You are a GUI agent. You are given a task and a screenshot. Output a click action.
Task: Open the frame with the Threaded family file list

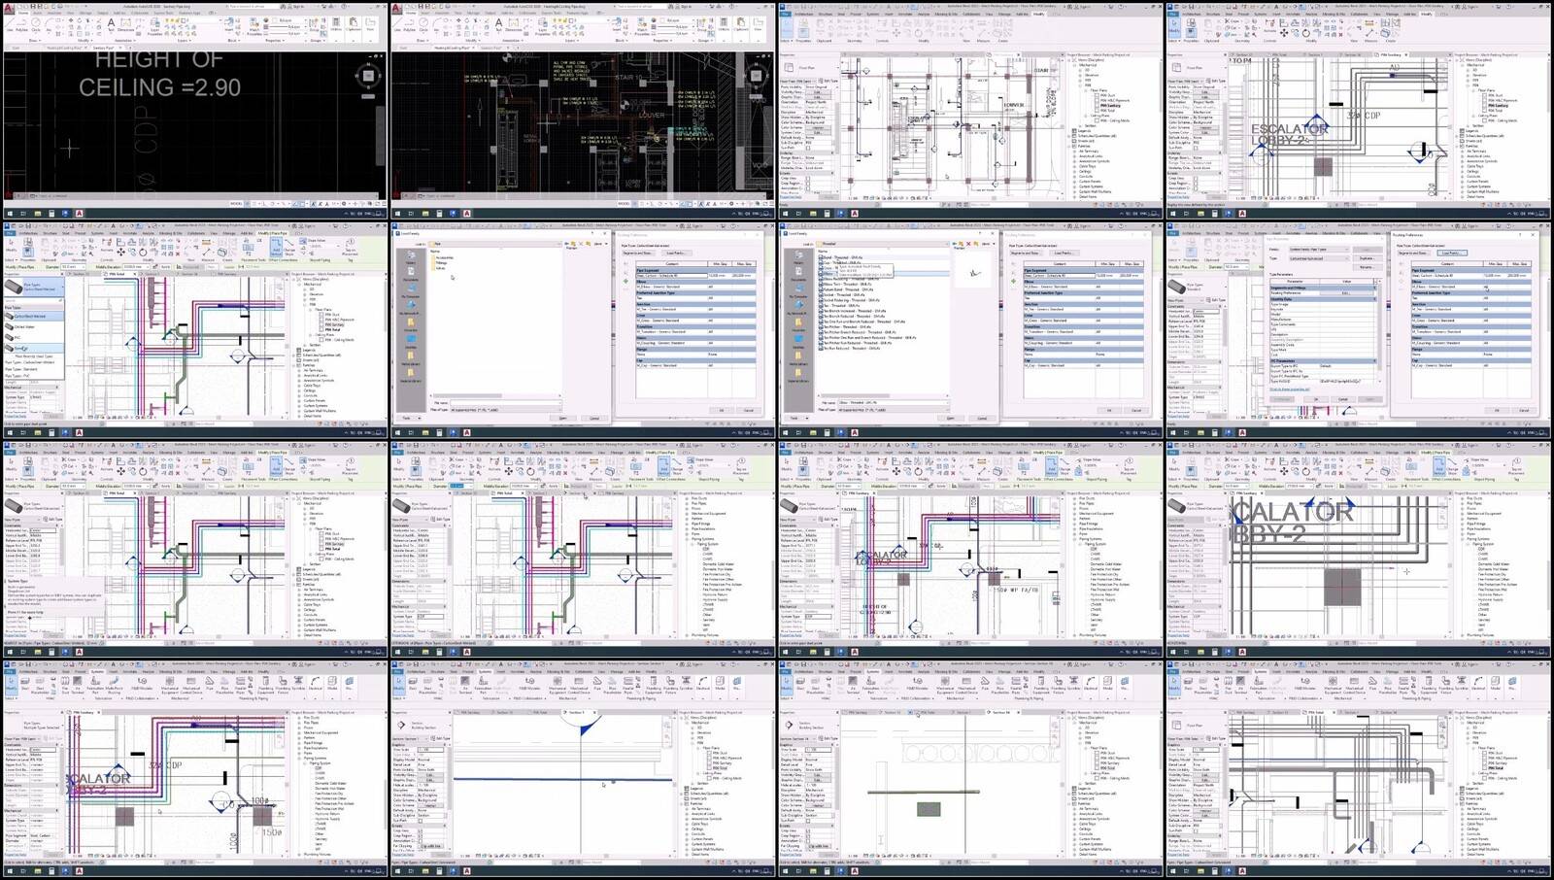coord(971,329)
